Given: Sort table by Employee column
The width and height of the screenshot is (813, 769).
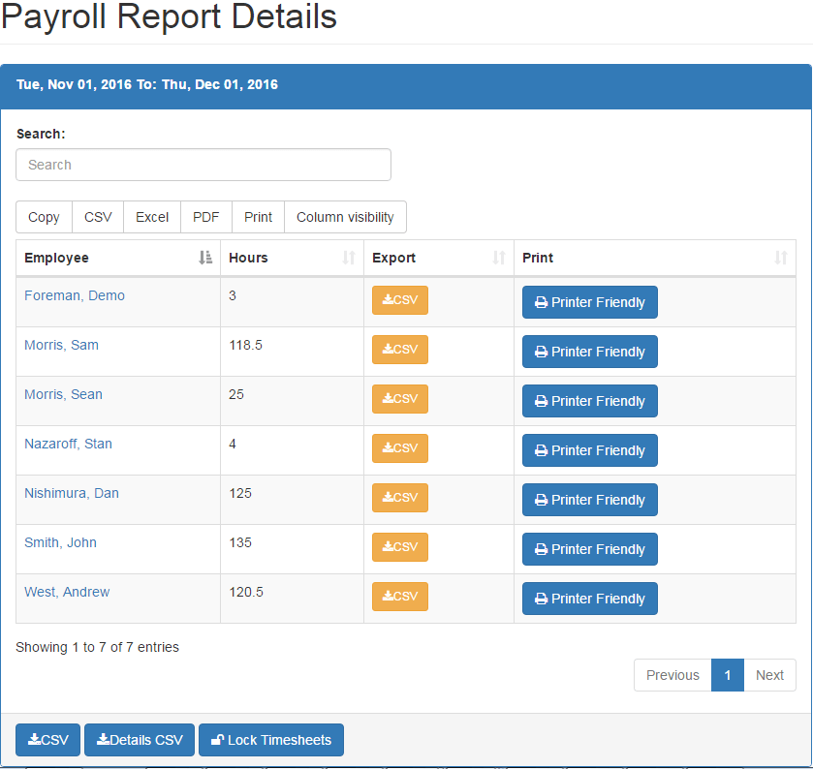Looking at the screenshot, I should coord(117,258).
